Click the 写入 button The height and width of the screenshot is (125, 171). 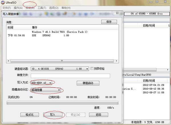pyautogui.click(x=53, y=115)
